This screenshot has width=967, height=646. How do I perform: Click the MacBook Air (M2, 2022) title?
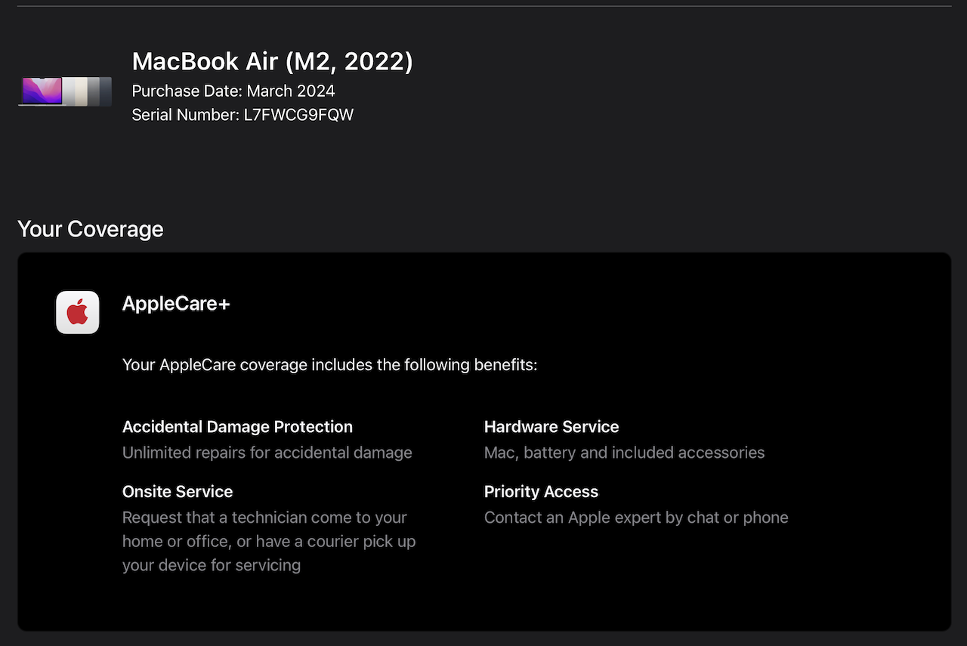tap(273, 61)
